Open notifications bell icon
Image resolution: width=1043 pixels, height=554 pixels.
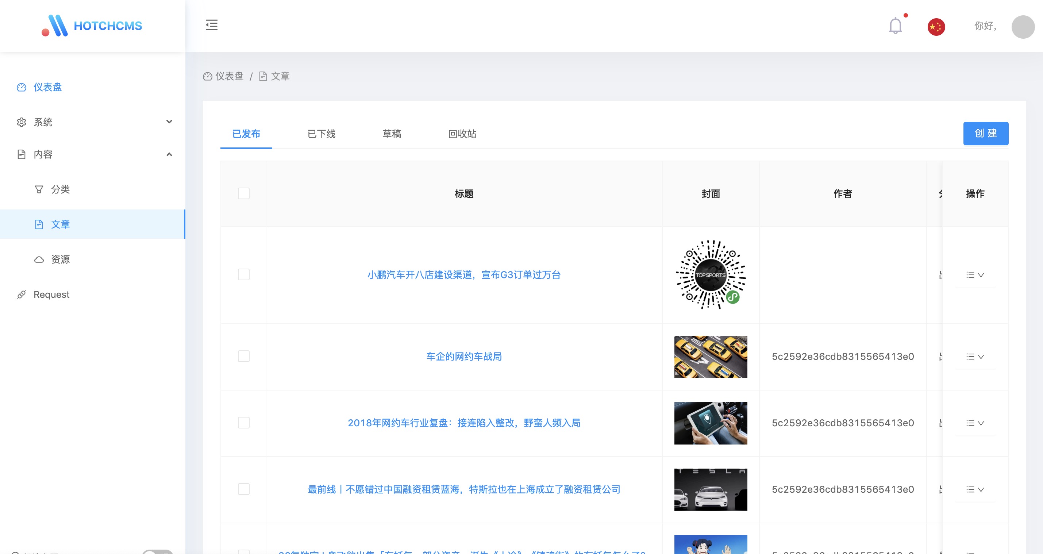895,26
